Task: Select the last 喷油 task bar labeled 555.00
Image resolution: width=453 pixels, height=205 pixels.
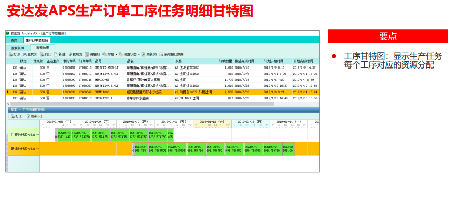Action: pos(289,149)
